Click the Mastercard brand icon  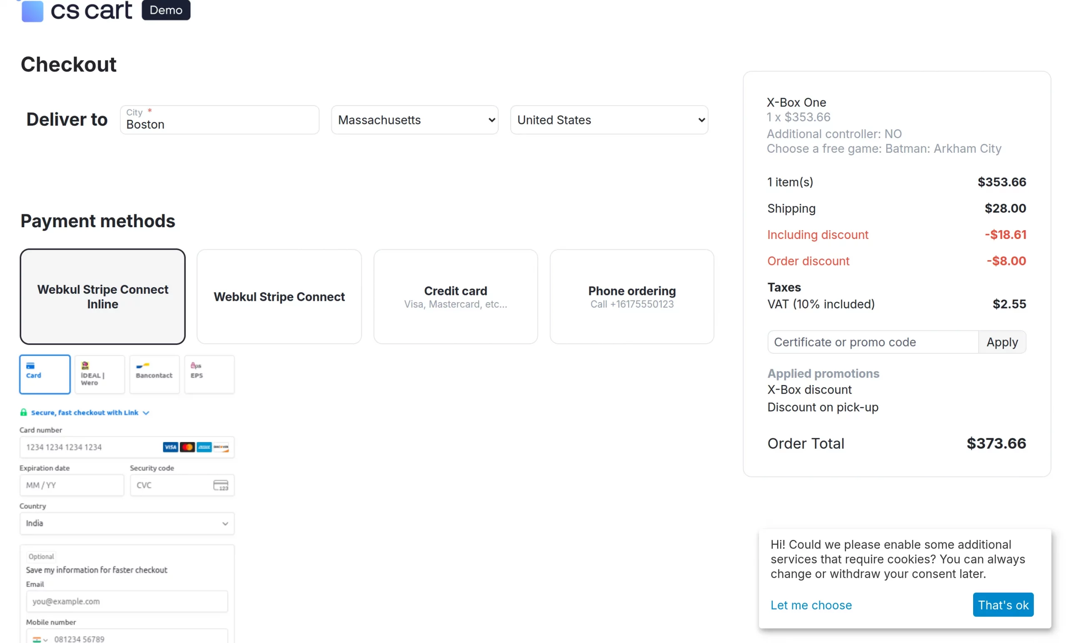click(187, 447)
